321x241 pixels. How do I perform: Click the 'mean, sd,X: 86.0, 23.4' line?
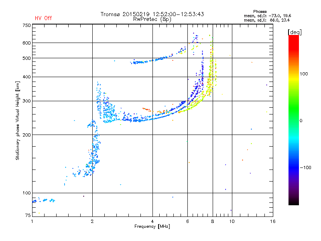(267, 20)
